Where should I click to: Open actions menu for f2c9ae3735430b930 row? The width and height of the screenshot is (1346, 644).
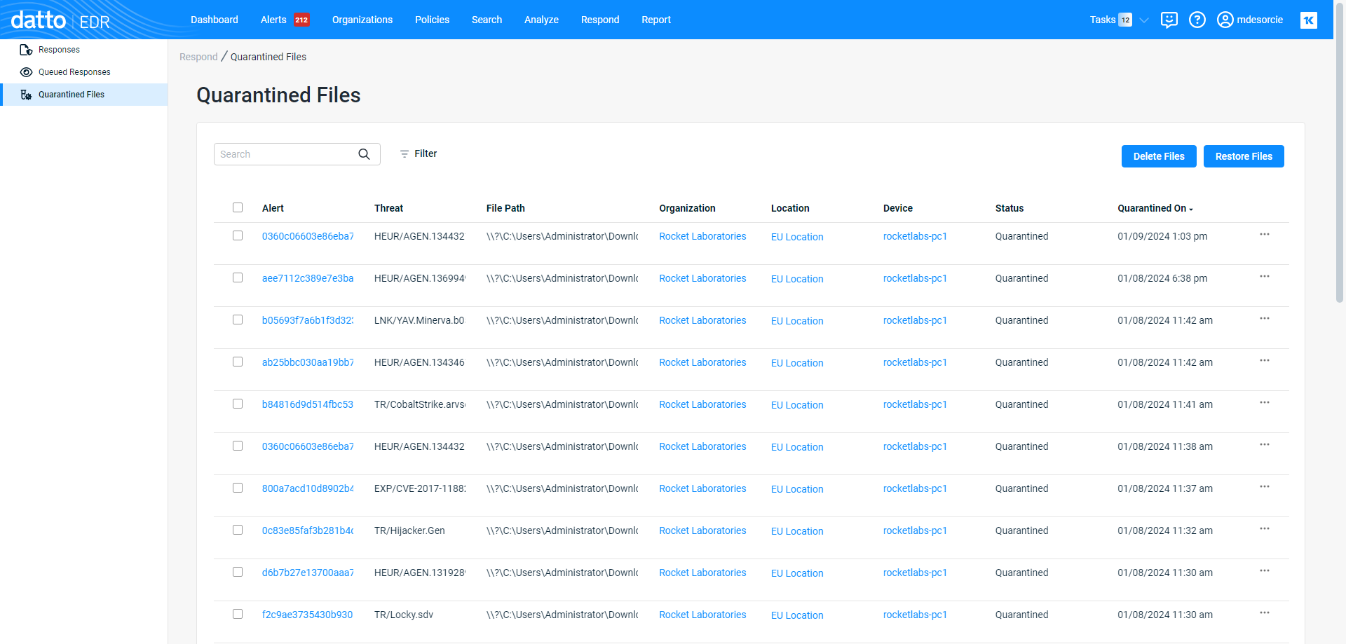click(x=1264, y=613)
